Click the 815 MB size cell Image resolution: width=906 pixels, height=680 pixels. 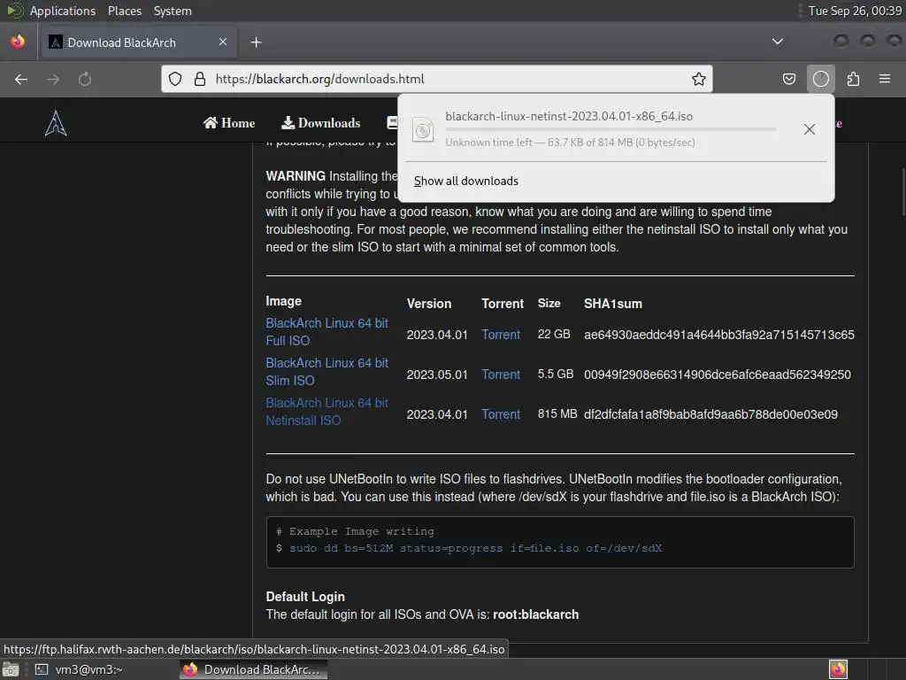point(557,414)
